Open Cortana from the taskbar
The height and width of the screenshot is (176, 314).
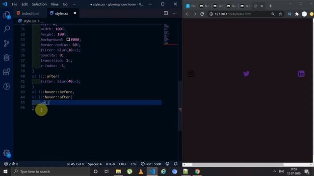pyautogui.click(x=96, y=172)
